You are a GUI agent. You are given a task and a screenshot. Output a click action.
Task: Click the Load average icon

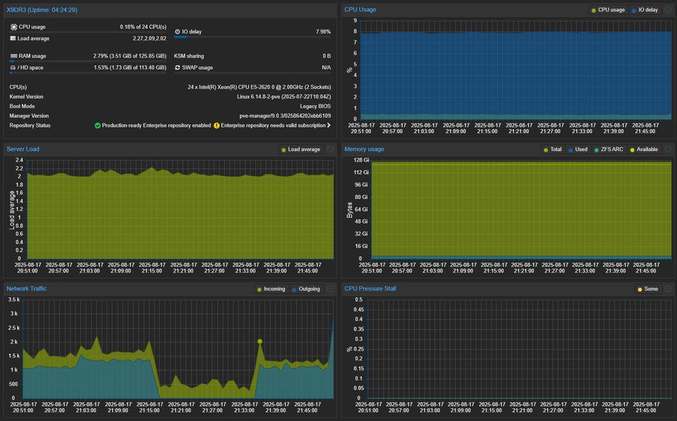coord(13,38)
